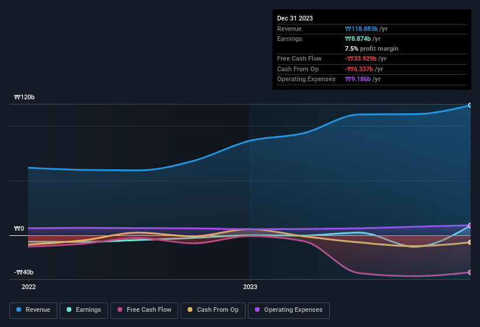This screenshot has width=480, height=327.
Task: Click the ₩118.883b revenue value
Action: point(361,29)
